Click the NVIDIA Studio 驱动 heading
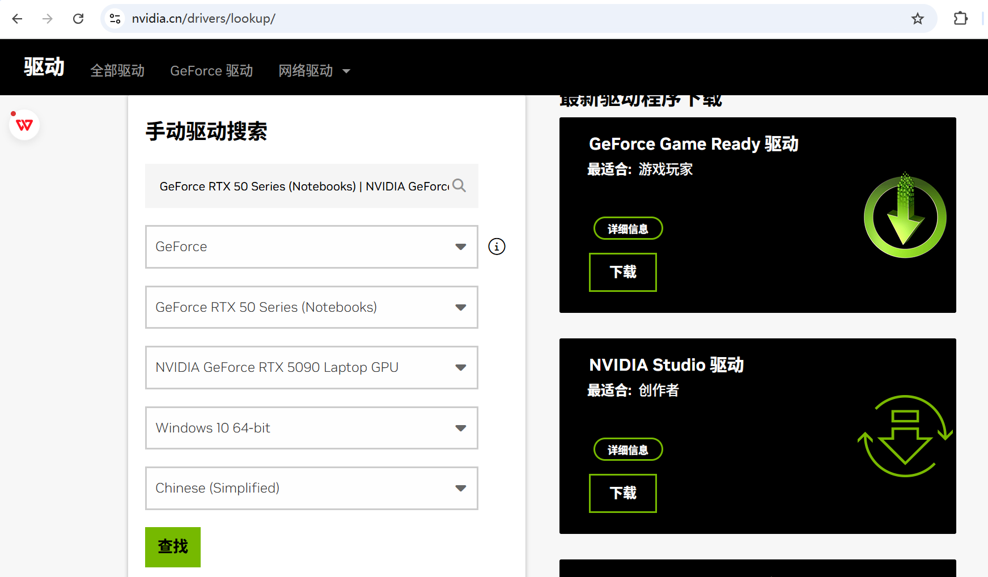The width and height of the screenshot is (988, 577). [667, 365]
